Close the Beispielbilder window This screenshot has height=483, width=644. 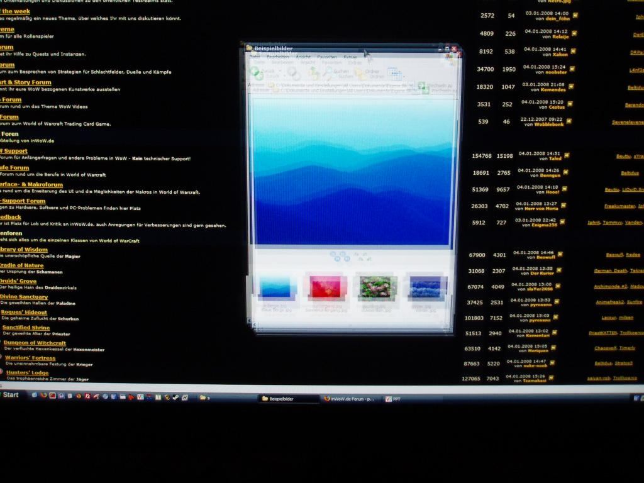coord(454,49)
